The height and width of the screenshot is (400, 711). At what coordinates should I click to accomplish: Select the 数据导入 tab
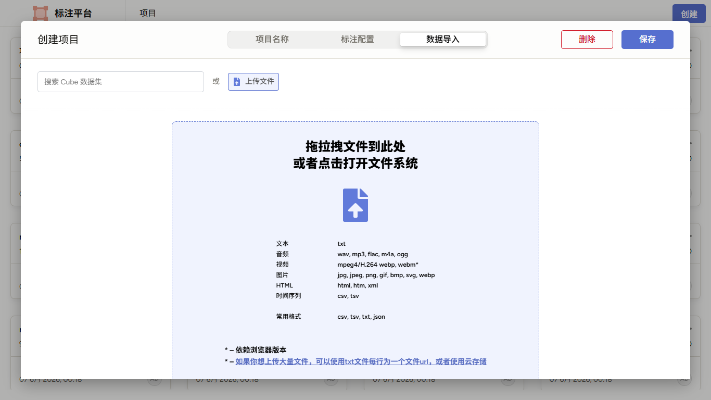443,40
